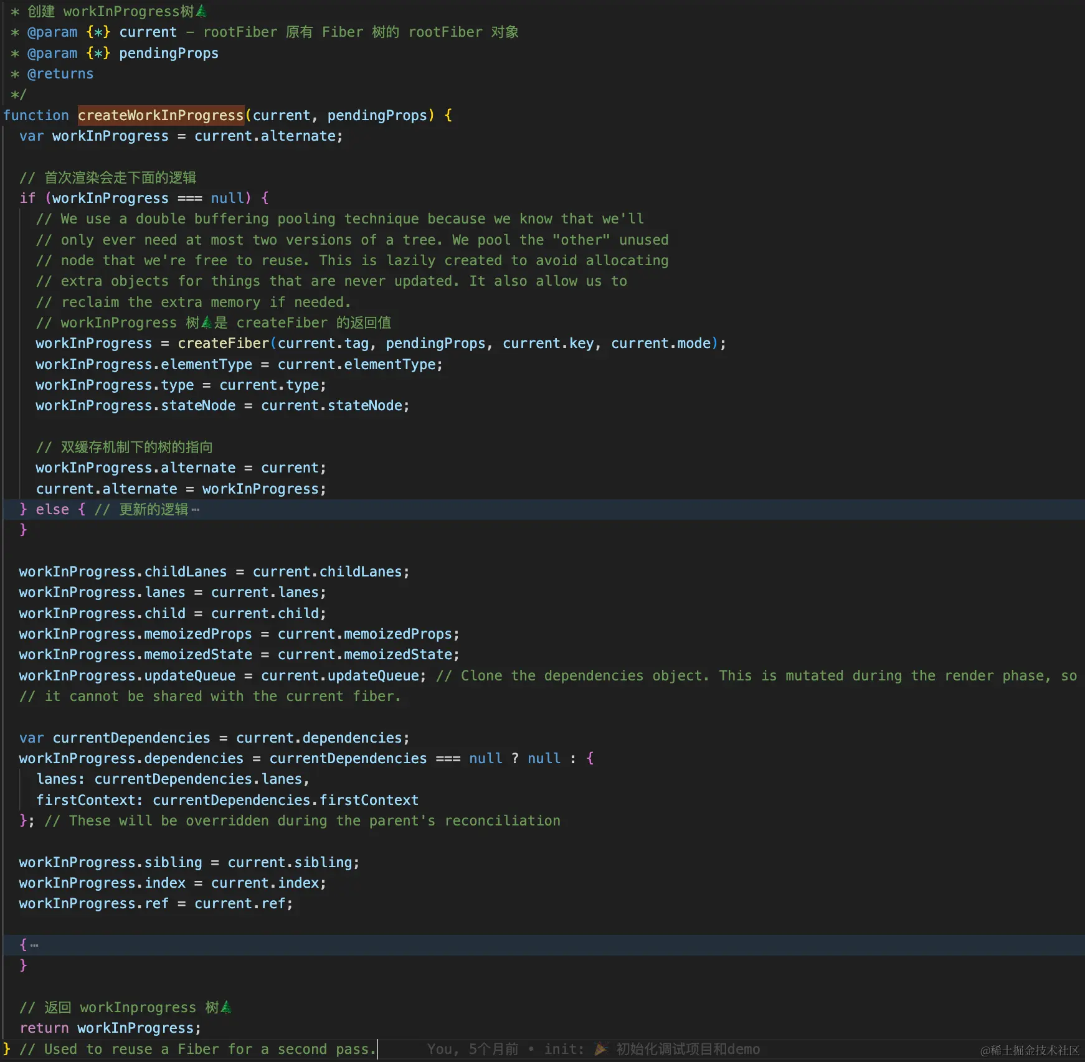
Task: Click the 'createFiber 的返回值' comment line
Action: point(214,322)
